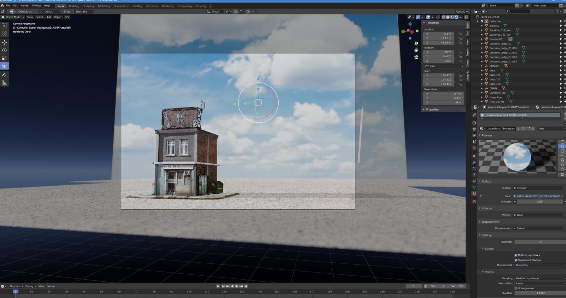This screenshot has width=566, height=298.
Task: Collapse the Transform panel
Action: tap(432, 23)
